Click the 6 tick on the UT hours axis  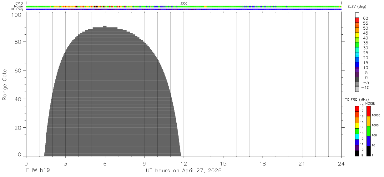pos(105,164)
